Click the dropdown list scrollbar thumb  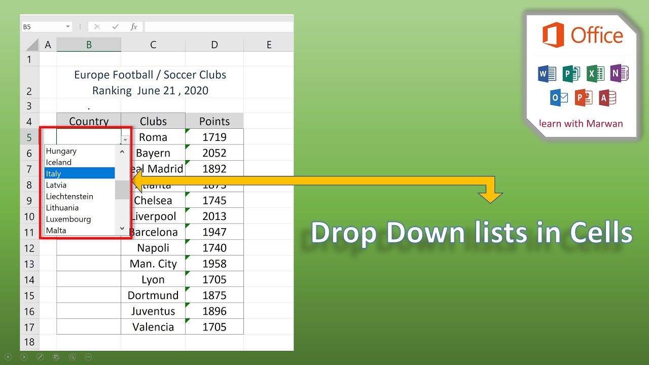(x=122, y=190)
